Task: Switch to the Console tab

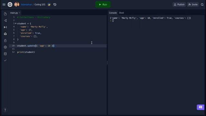Action: coord(113,13)
